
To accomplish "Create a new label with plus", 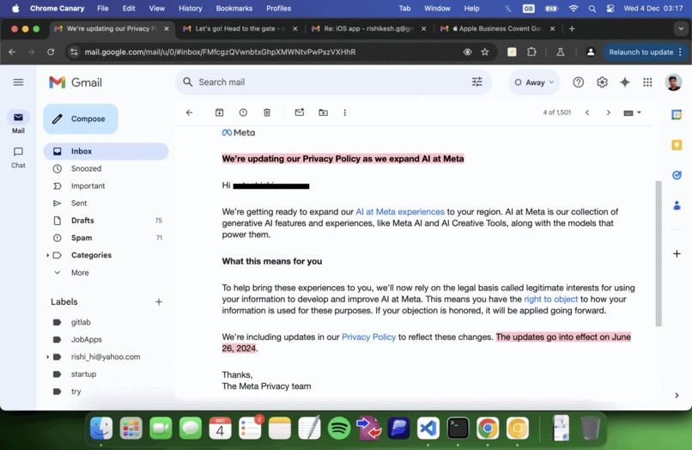I will tap(159, 302).
